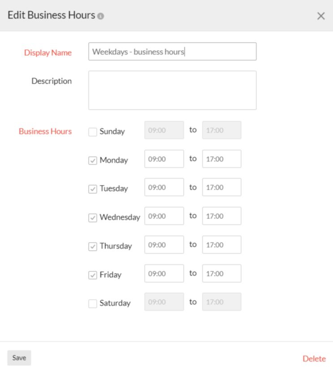The height and width of the screenshot is (373, 333).
Task: Toggle off the Wednesday checkbox
Action: coord(92,217)
